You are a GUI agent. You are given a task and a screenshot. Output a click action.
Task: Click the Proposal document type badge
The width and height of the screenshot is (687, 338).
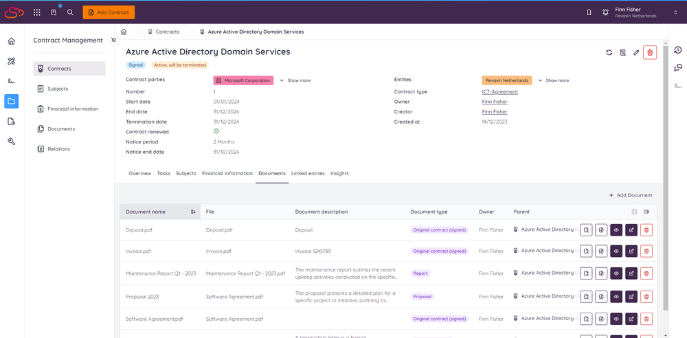pos(423,296)
